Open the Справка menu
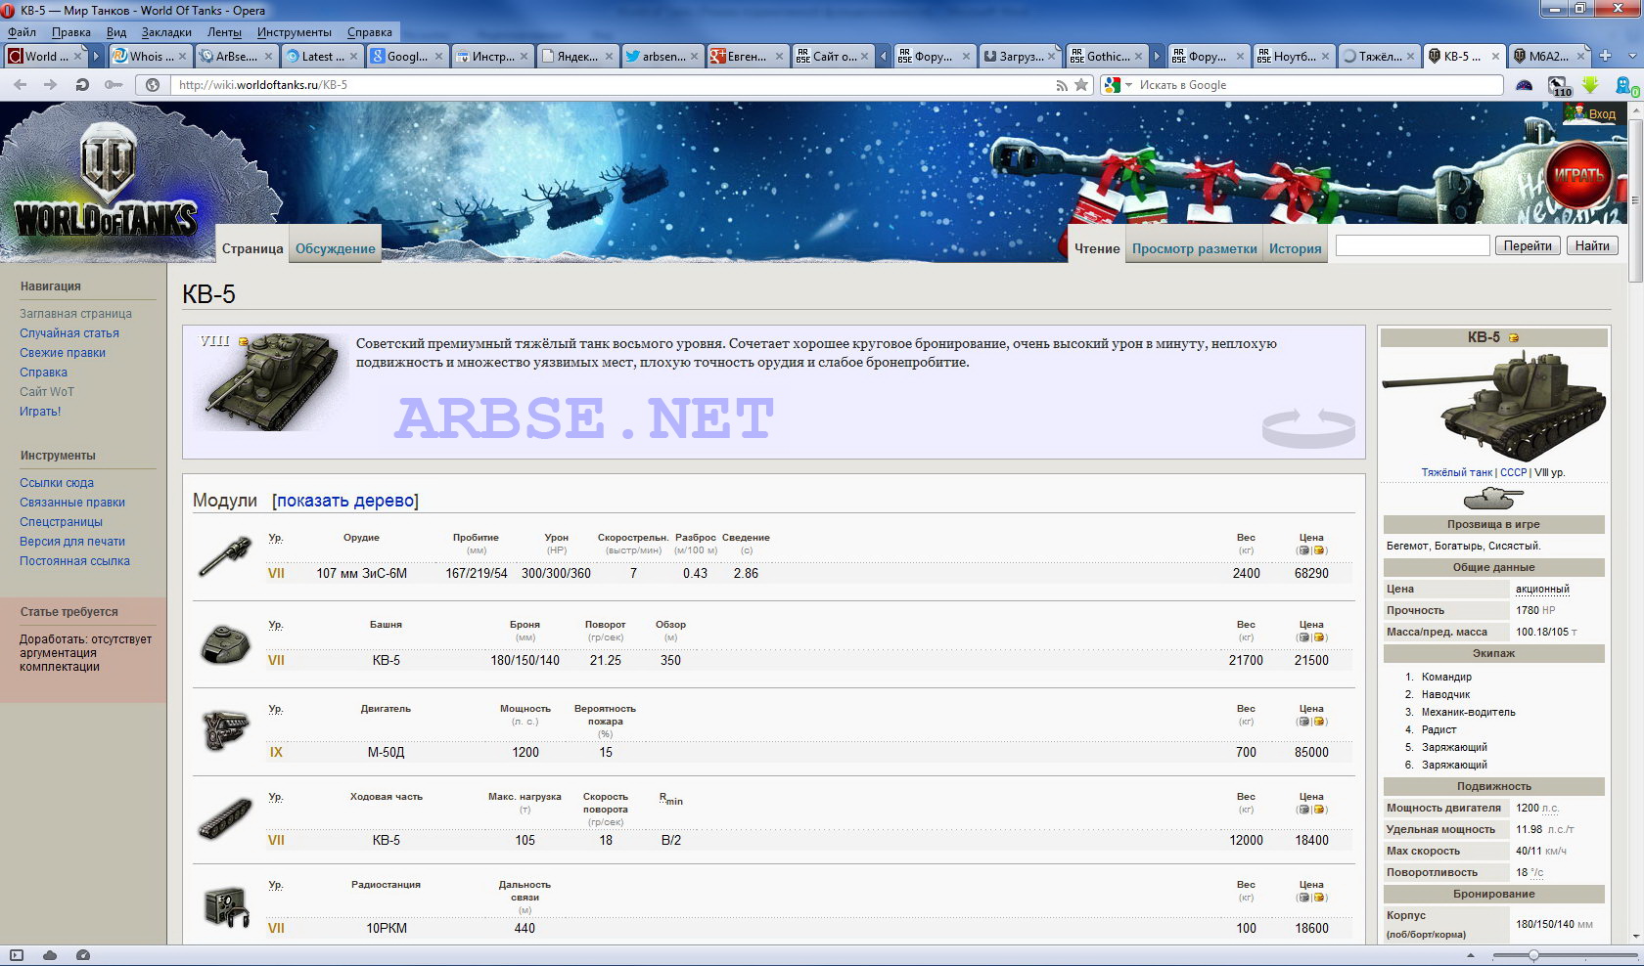 coord(370,32)
